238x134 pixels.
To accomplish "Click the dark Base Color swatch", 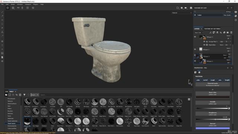I will click(x=212, y=97).
